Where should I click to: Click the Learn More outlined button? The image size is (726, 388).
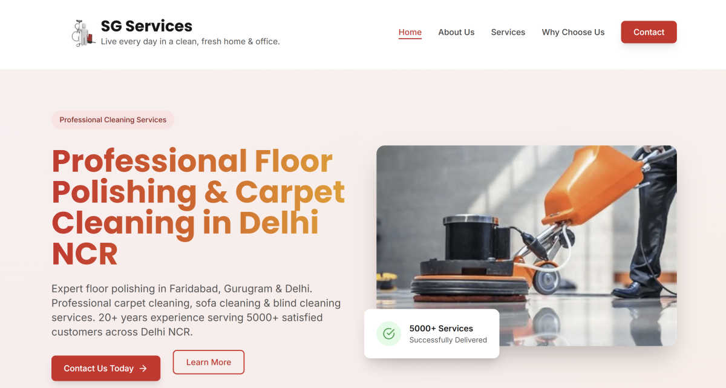[x=209, y=362]
